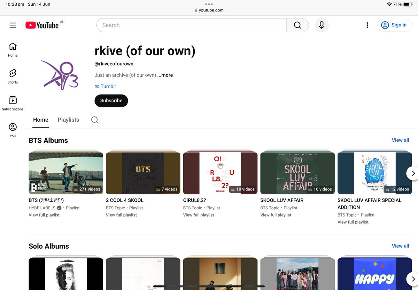Tap the battery indicator
This screenshot has height=290, width=418.
[408, 4]
